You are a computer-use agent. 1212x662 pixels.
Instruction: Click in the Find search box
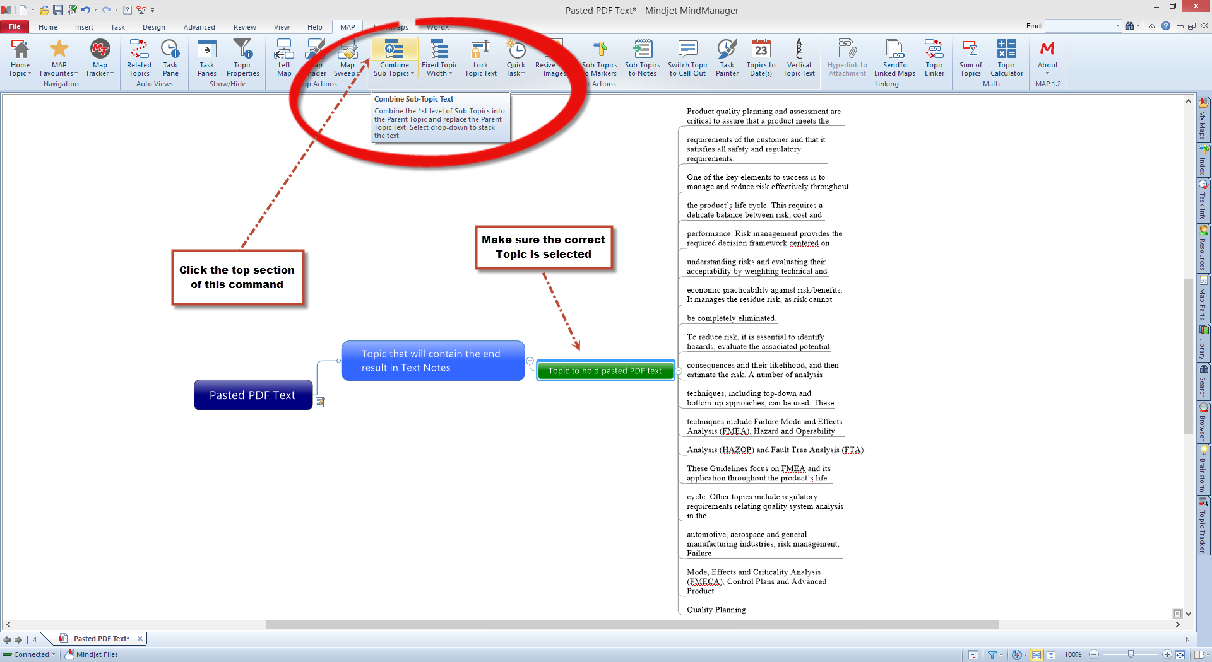tap(1081, 26)
